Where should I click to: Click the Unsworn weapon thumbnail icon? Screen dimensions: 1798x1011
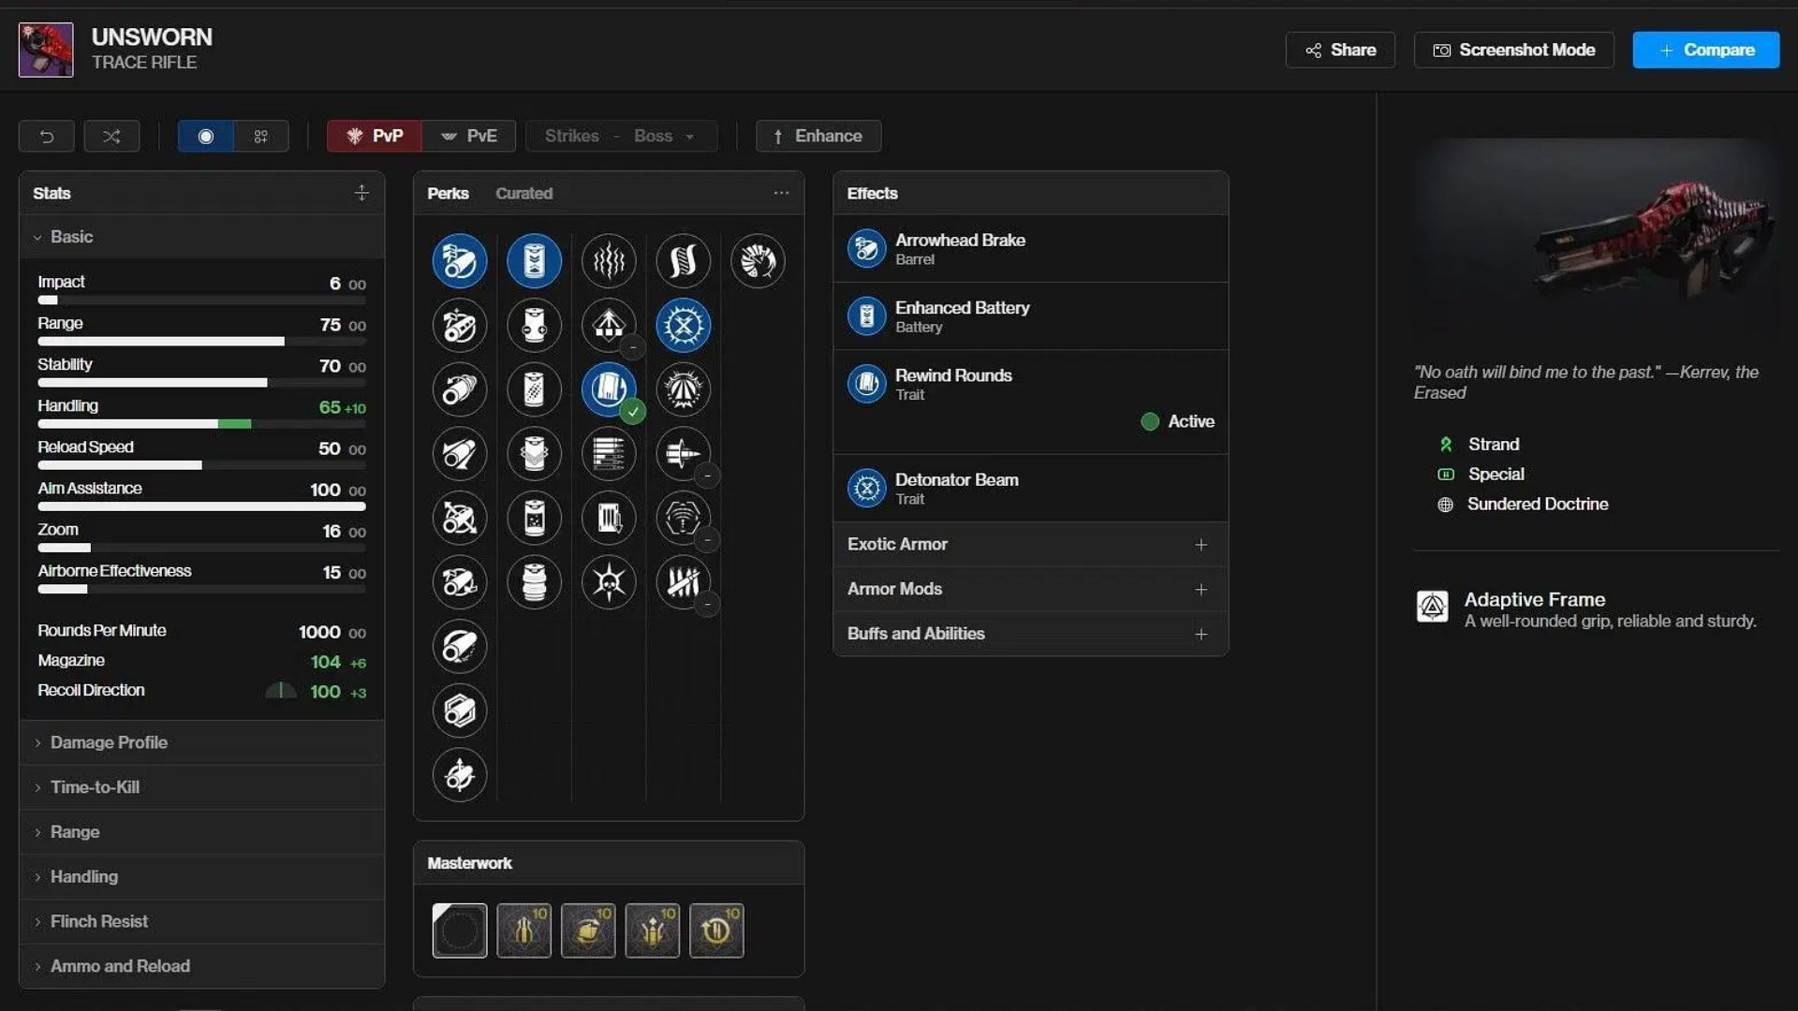(x=46, y=50)
